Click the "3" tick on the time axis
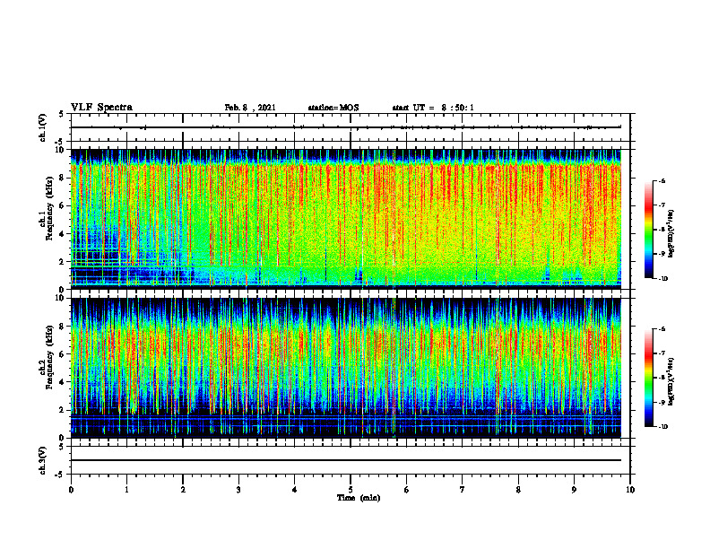The image size is (710, 549). 238,490
